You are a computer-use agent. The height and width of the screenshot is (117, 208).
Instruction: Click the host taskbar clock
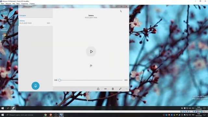pyautogui.click(x=199, y=115)
